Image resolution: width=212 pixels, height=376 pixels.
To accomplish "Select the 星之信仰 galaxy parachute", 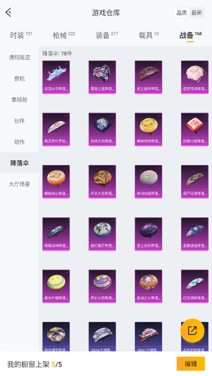I will tap(148, 234).
